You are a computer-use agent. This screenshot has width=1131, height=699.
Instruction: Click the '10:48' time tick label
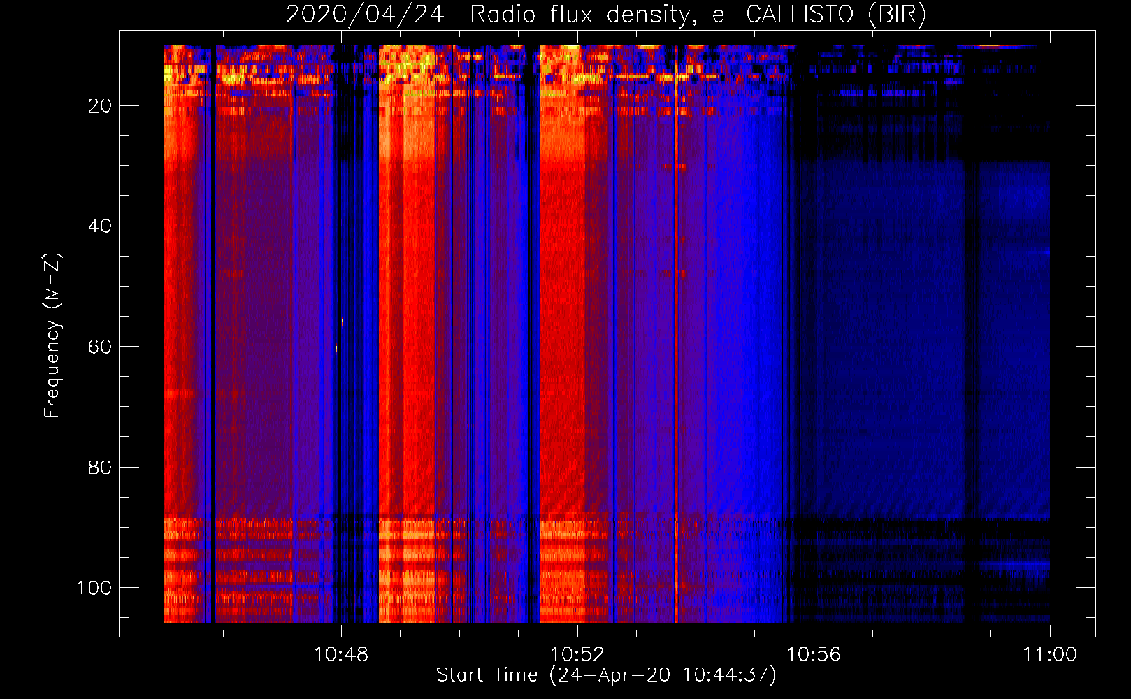pyautogui.click(x=341, y=655)
